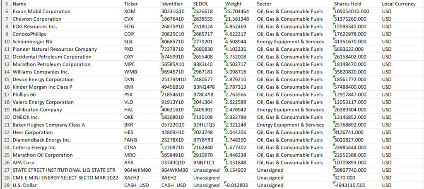This screenshot has width=424, height=189.
Task: Select Devon Energy Corporation cell
Action: pos(67,80)
